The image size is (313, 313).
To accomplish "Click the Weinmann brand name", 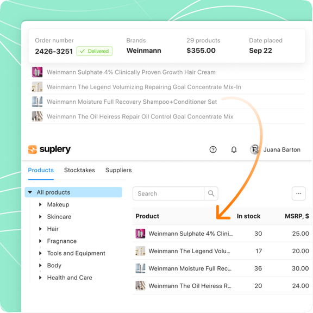I will tap(143, 51).
